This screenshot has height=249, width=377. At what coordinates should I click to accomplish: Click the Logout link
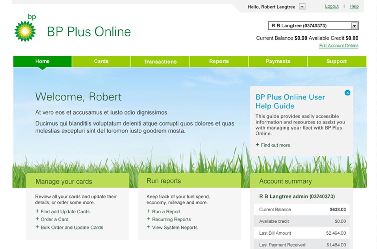[x=332, y=6]
